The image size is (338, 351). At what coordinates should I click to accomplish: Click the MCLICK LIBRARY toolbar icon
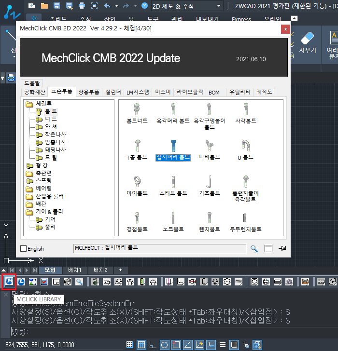tap(9, 281)
